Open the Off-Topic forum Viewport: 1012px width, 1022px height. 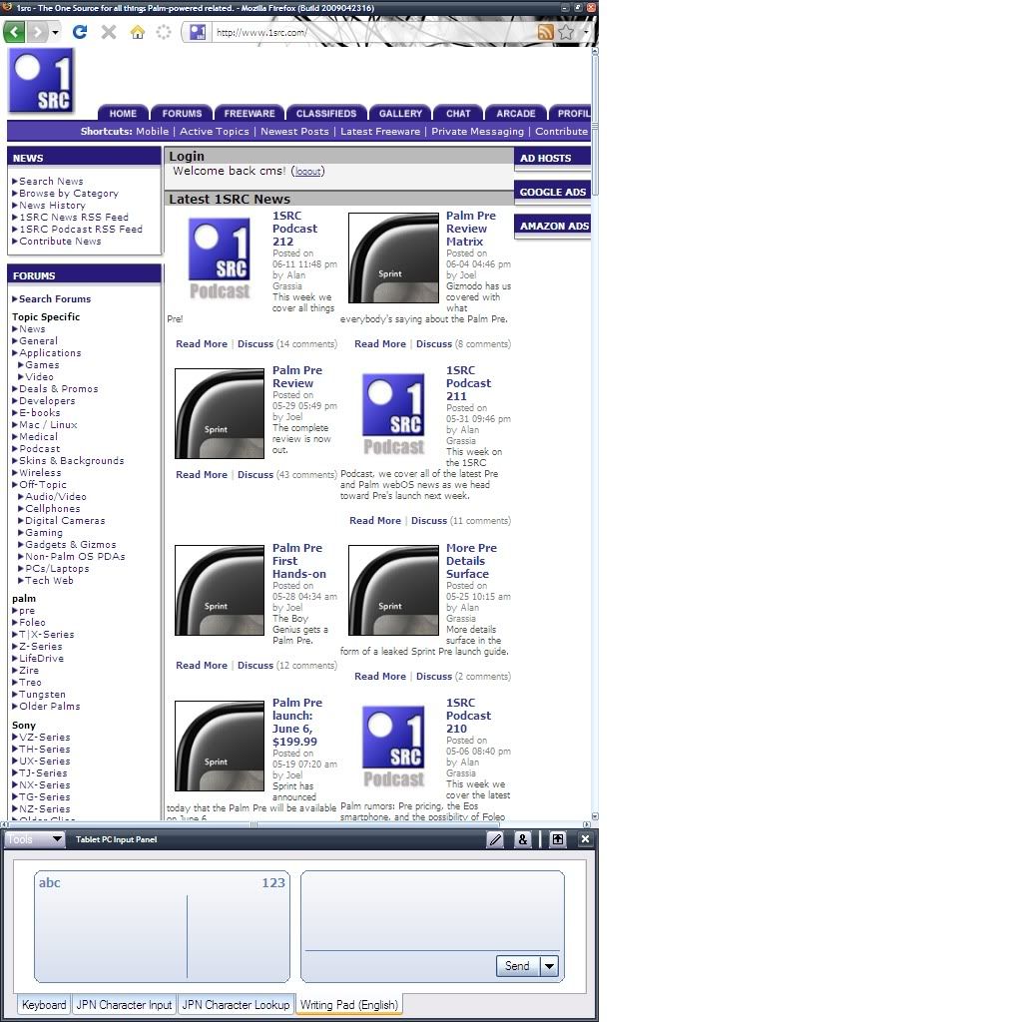[42, 484]
